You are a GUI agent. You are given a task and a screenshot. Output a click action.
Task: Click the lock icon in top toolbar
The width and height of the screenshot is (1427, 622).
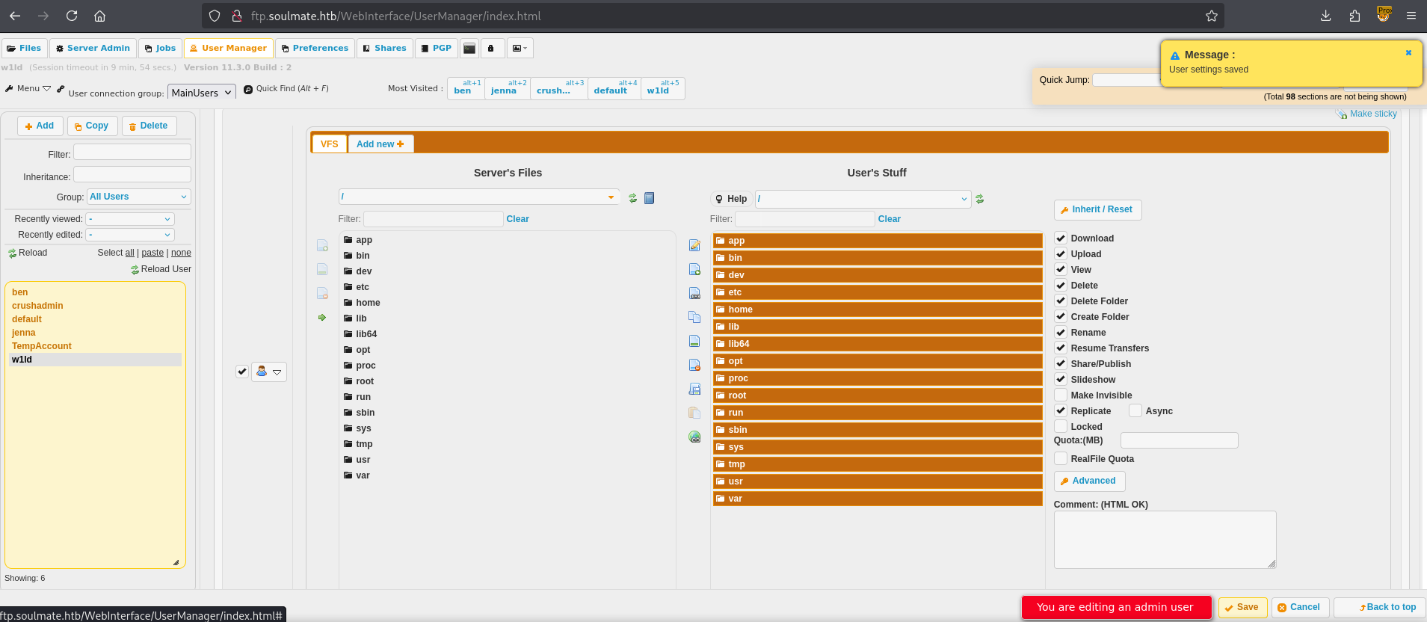pos(491,48)
